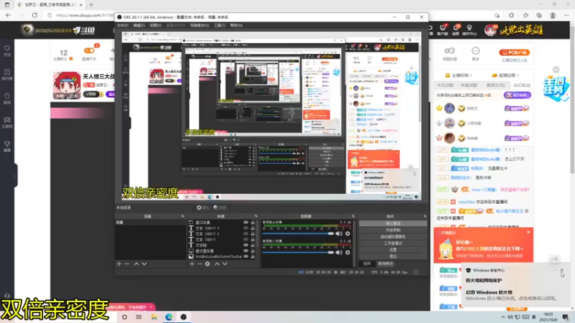Open OBS 文件(F) menu

(122, 25)
